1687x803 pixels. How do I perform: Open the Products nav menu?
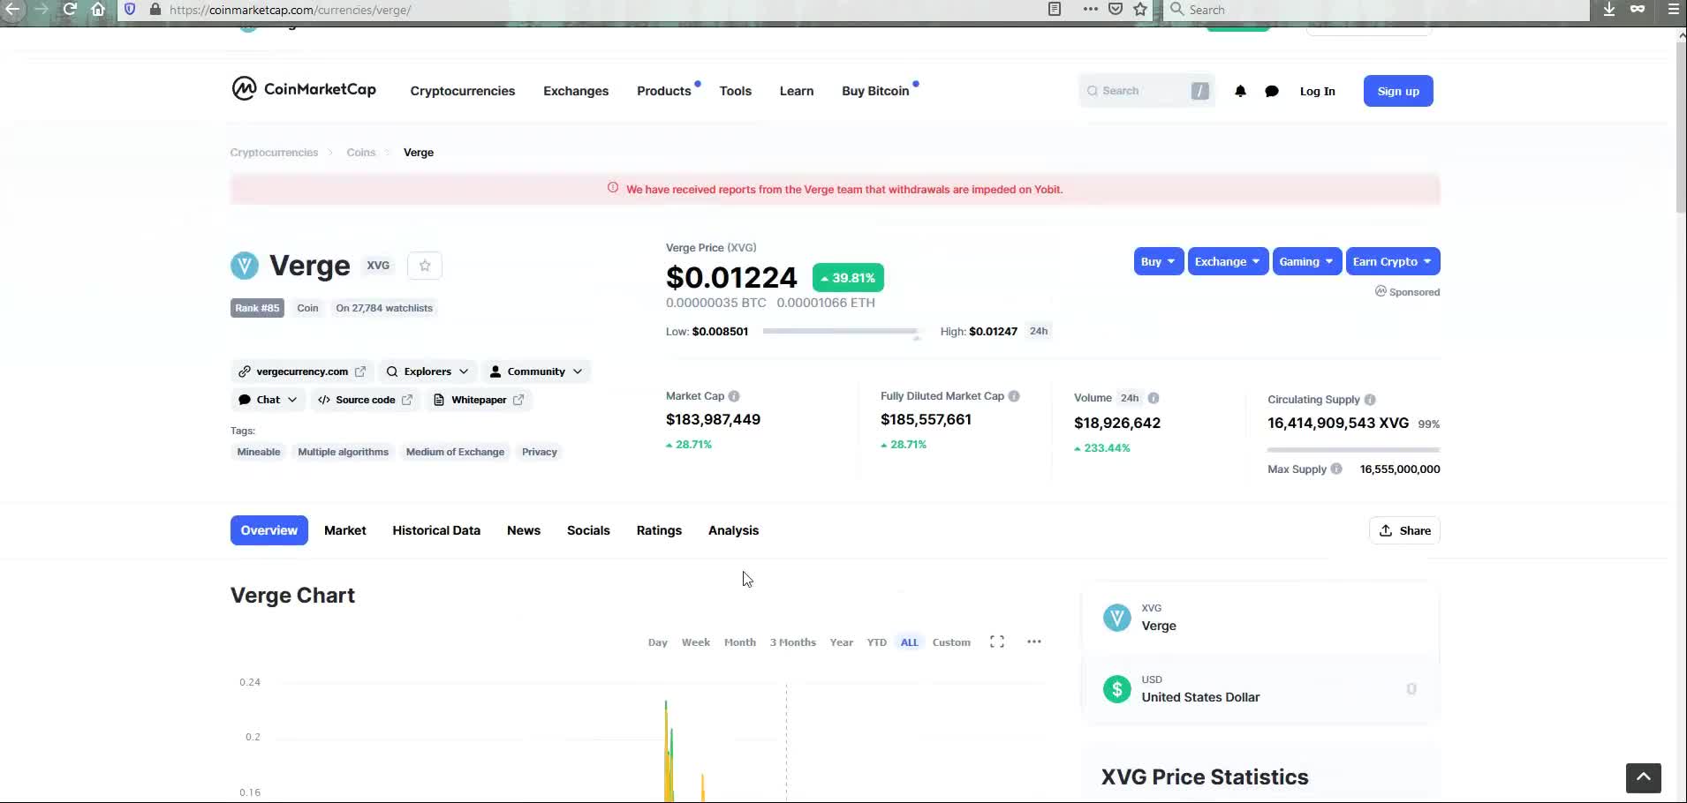[664, 91]
